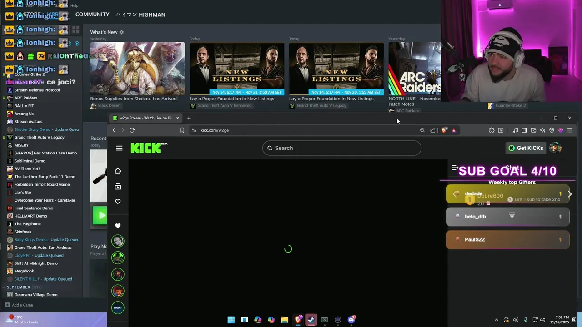
Task: Advance the top gifters carousel arrow
Action: tap(569, 194)
